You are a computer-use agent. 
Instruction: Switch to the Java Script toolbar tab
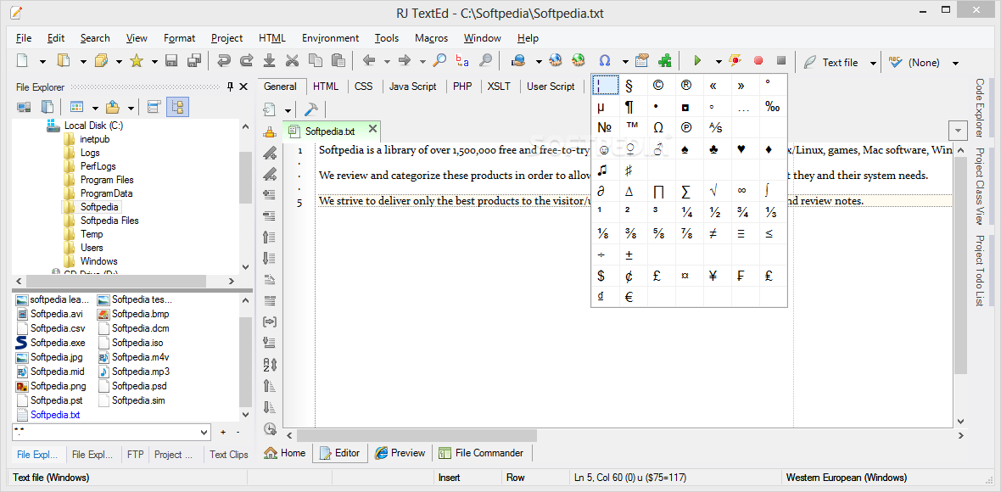(x=413, y=87)
